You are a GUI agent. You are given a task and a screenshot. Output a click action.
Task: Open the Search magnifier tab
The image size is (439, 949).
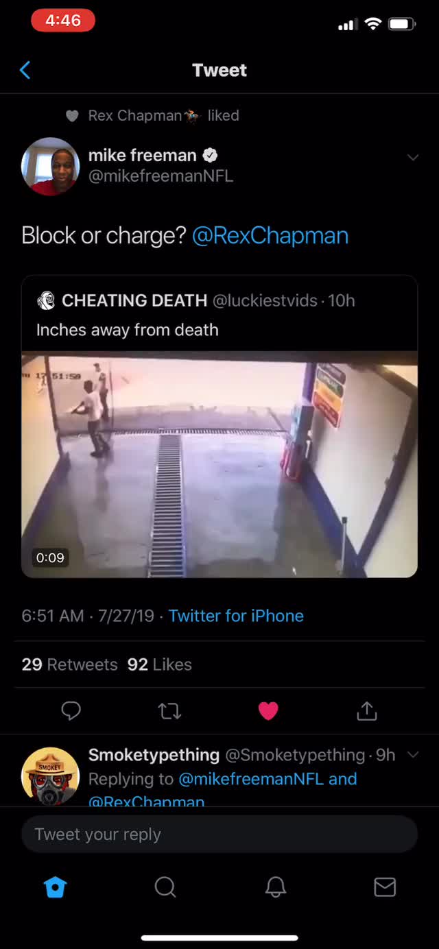pyautogui.click(x=165, y=887)
